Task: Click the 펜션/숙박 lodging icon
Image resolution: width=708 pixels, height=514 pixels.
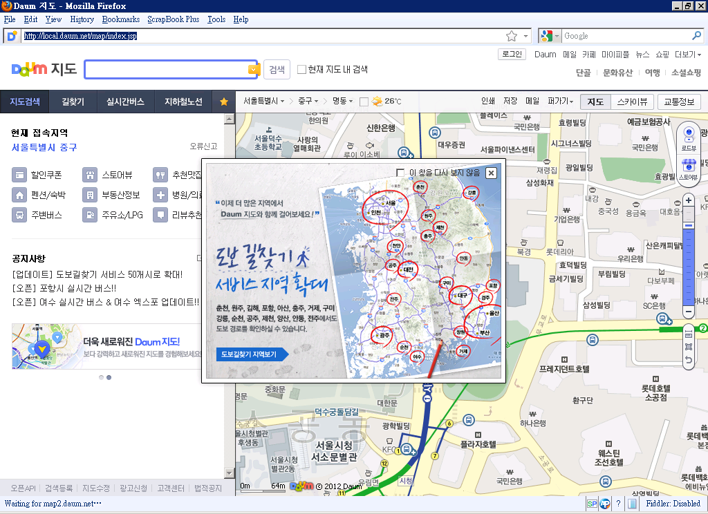Action: 19,195
